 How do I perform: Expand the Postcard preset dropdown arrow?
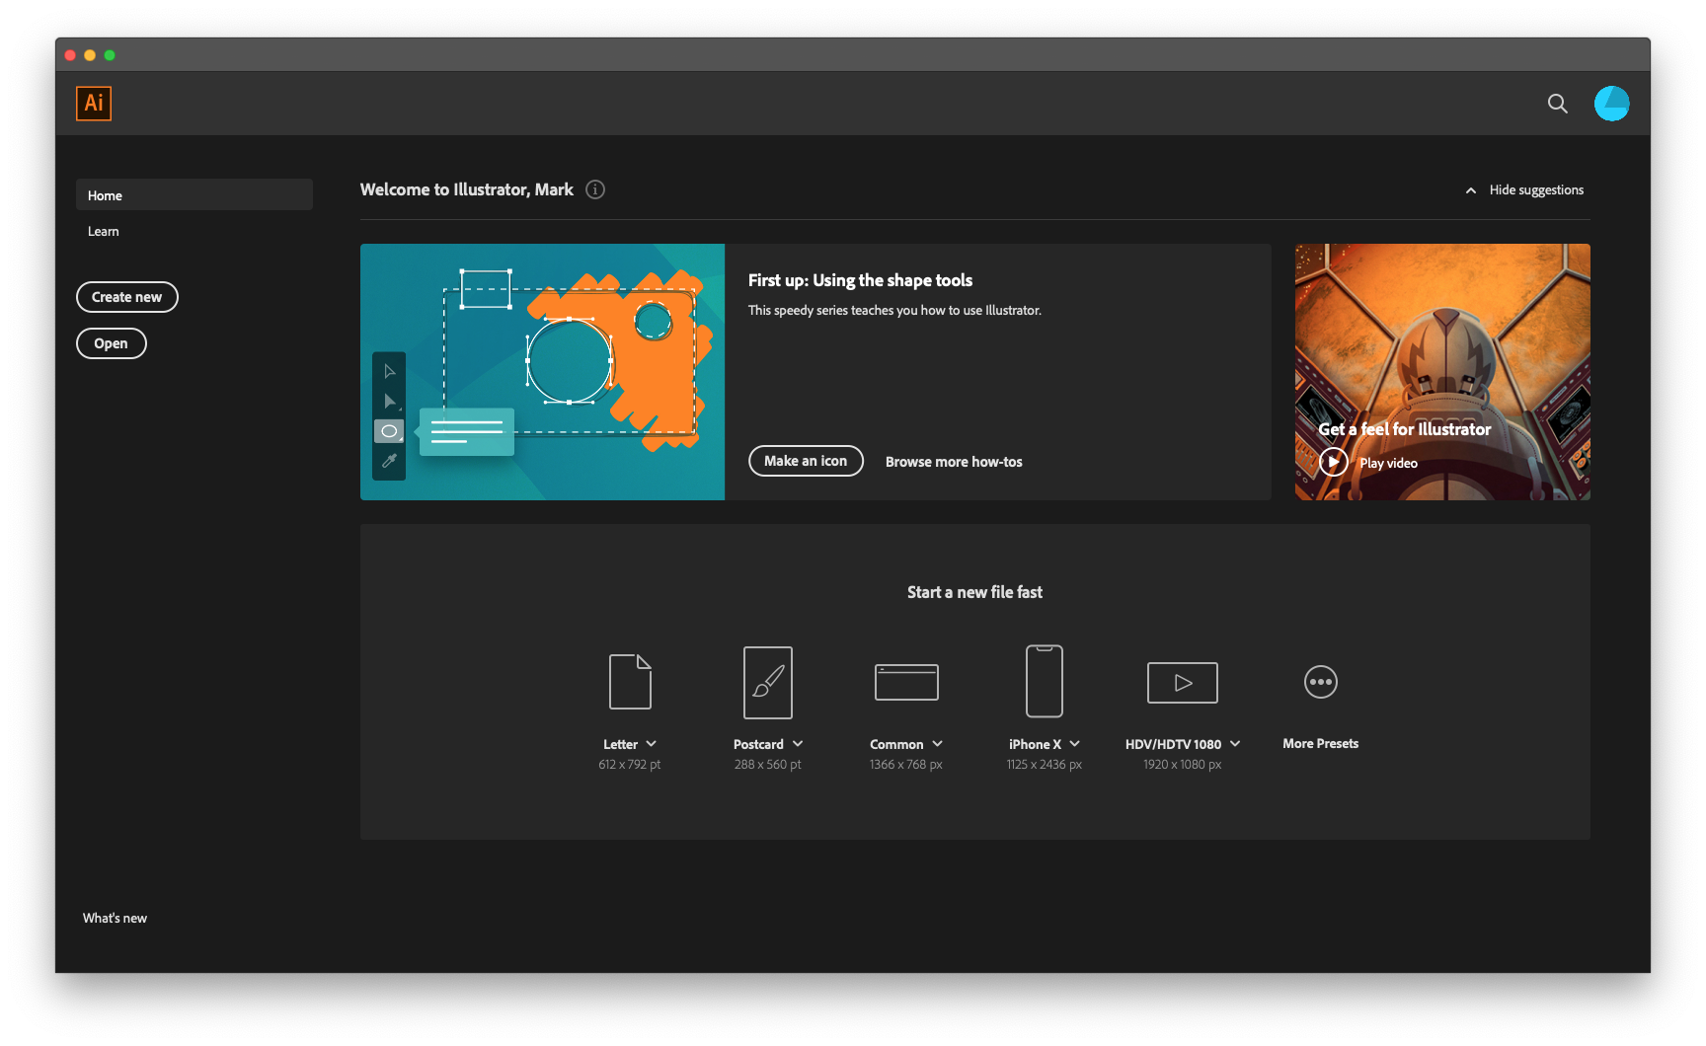coord(798,744)
